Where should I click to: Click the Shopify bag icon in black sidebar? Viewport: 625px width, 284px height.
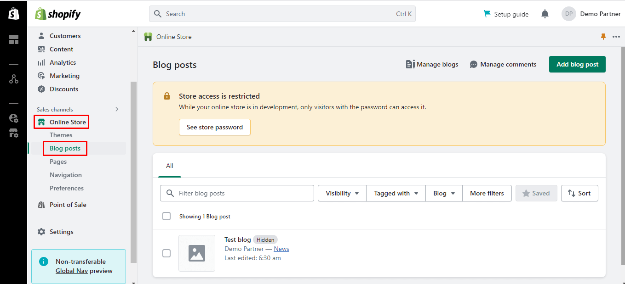14,14
